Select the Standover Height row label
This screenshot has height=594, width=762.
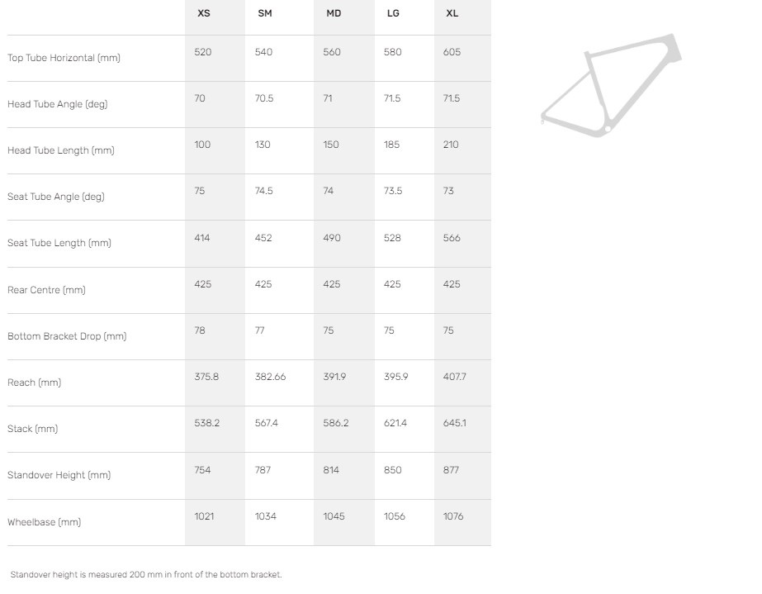click(59, 475)
